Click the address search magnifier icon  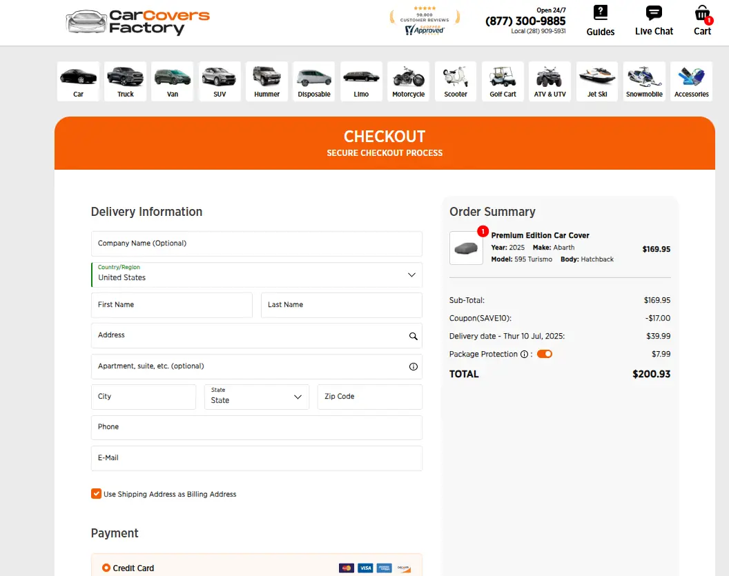pyautogui.click(x=413, y=337)
